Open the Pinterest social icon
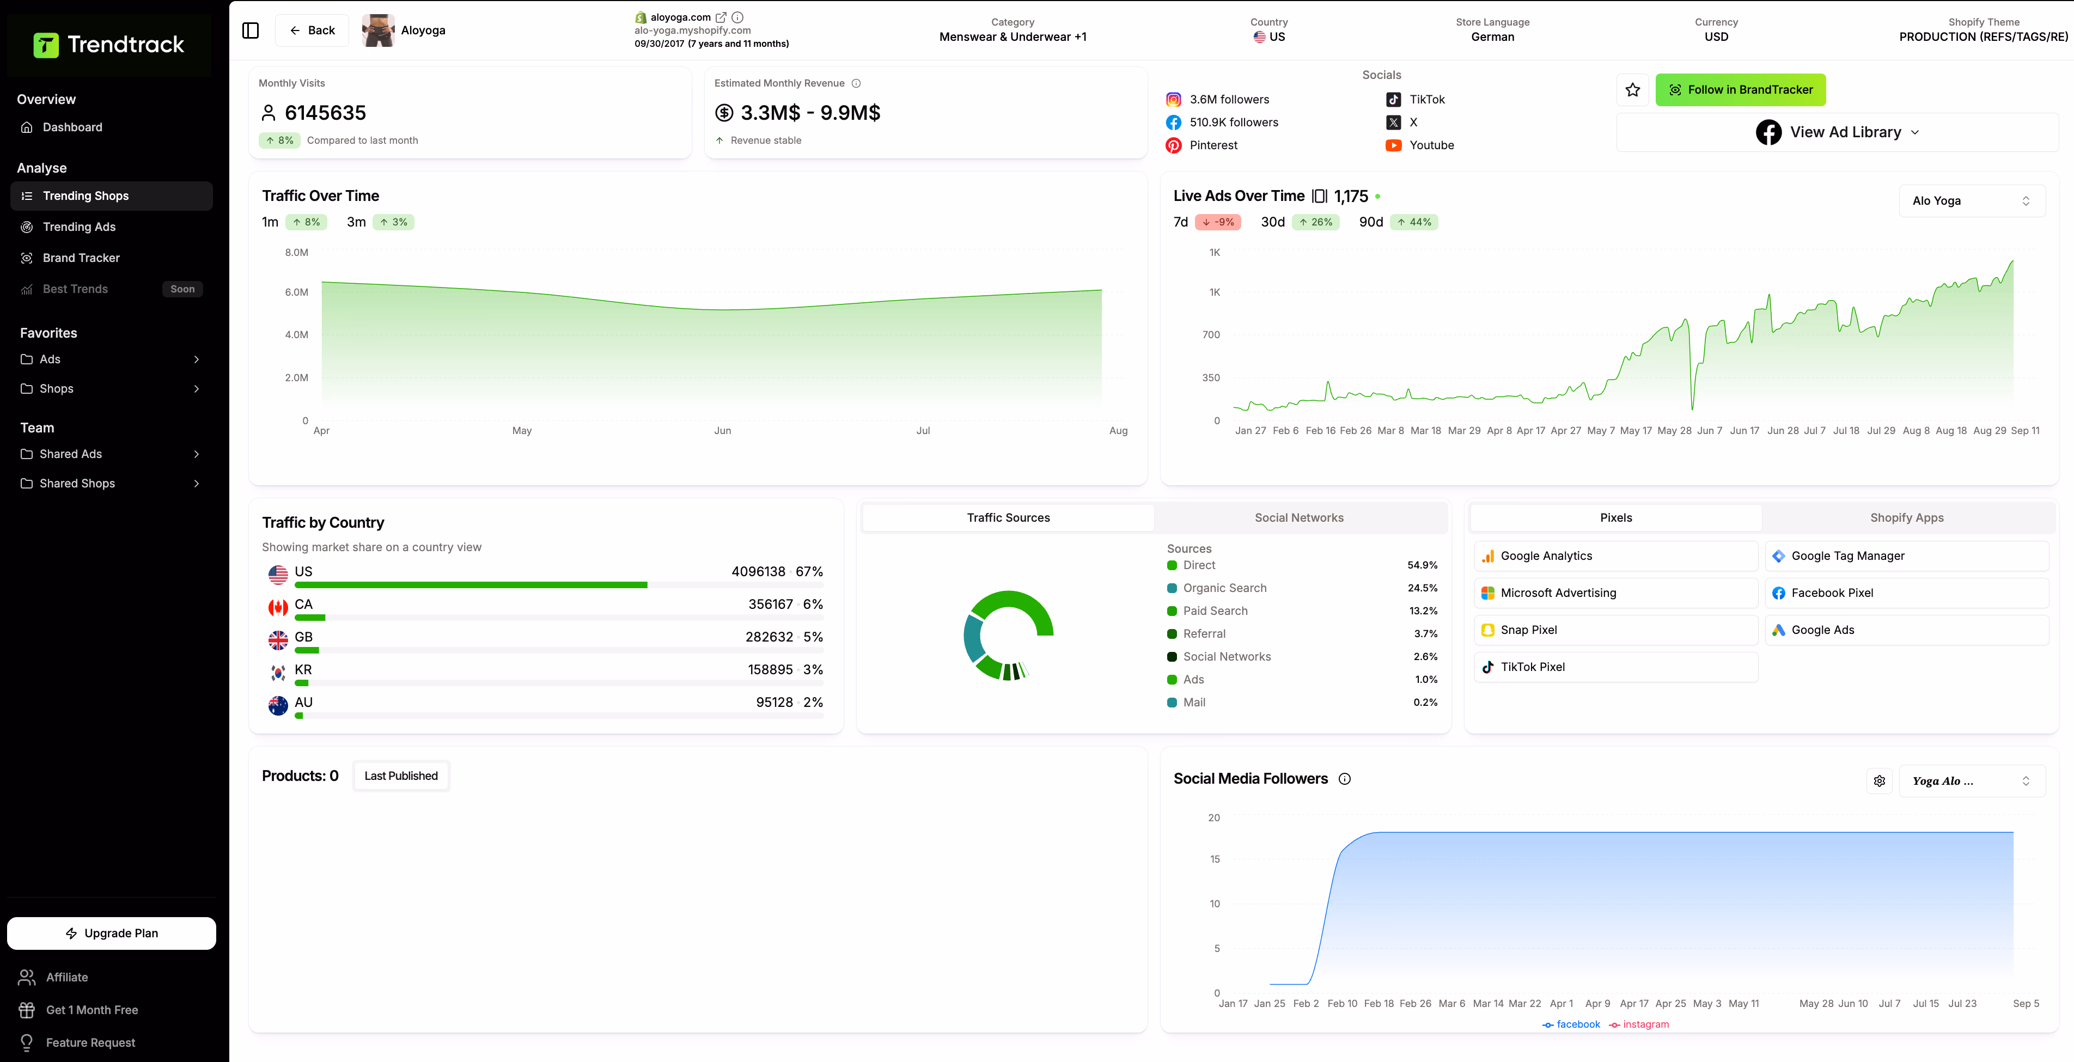The width and height of the screenshot is (2074, 1062). 1174,145
